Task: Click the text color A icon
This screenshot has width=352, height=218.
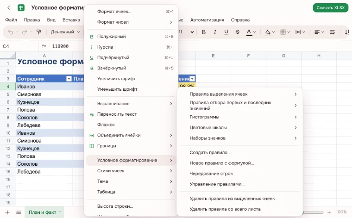Action: click(249, 32)
